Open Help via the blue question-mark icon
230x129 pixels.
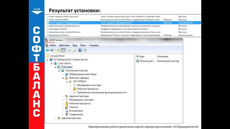[80, 50]
